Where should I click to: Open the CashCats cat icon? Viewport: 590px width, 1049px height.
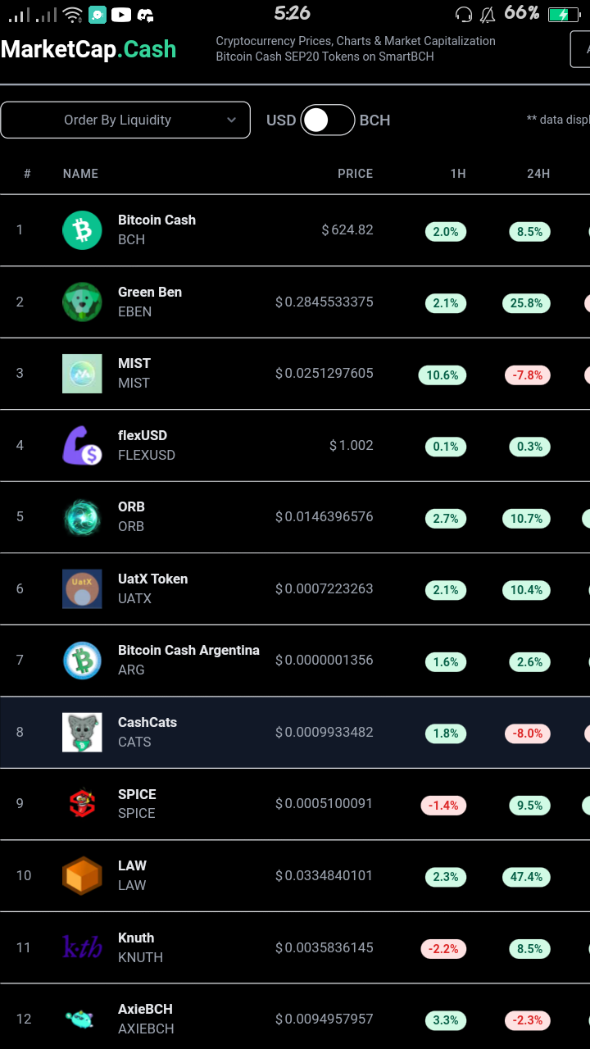[x=82, y=733]
